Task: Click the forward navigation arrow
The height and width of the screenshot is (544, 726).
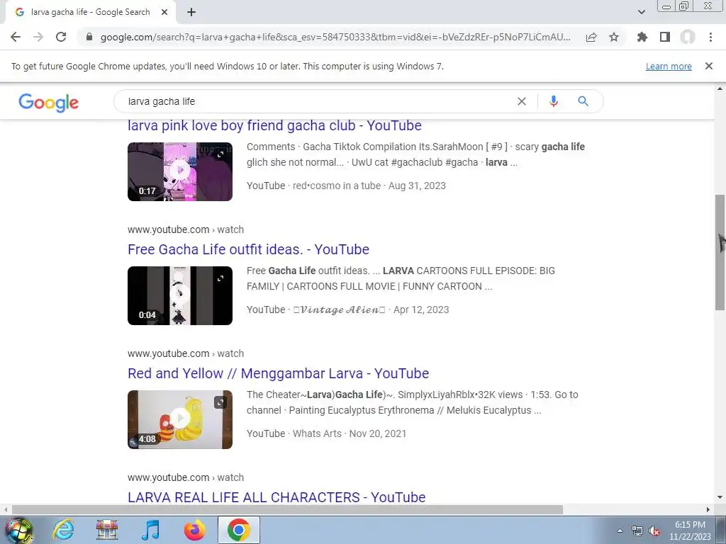Action: pyautogui.click(x=38, y=37)
